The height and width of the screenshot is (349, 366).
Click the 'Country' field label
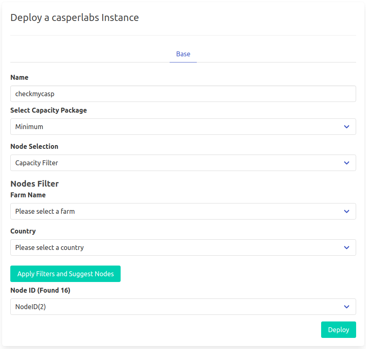[23, 231]
